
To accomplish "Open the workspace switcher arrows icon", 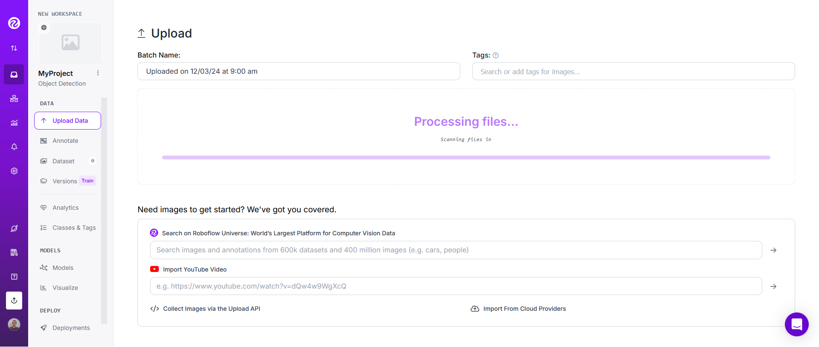I will 14,48.
